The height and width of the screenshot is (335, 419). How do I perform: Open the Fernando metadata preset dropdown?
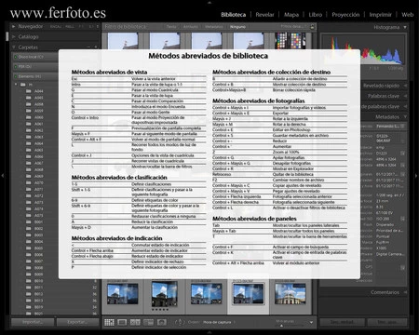coord(390,127)
